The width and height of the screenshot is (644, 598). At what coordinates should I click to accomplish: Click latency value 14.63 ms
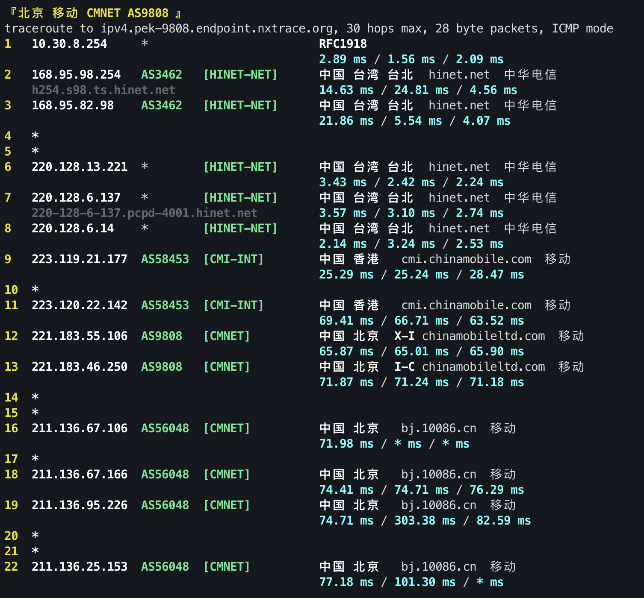pyautogui.click(x=346, y=90)
